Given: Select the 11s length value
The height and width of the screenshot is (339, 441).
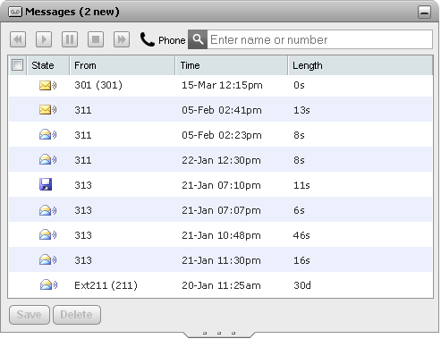Looking at the screenshot, I should [301, 185].
